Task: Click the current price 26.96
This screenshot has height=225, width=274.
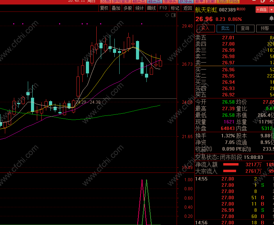Action: [204, 19]
